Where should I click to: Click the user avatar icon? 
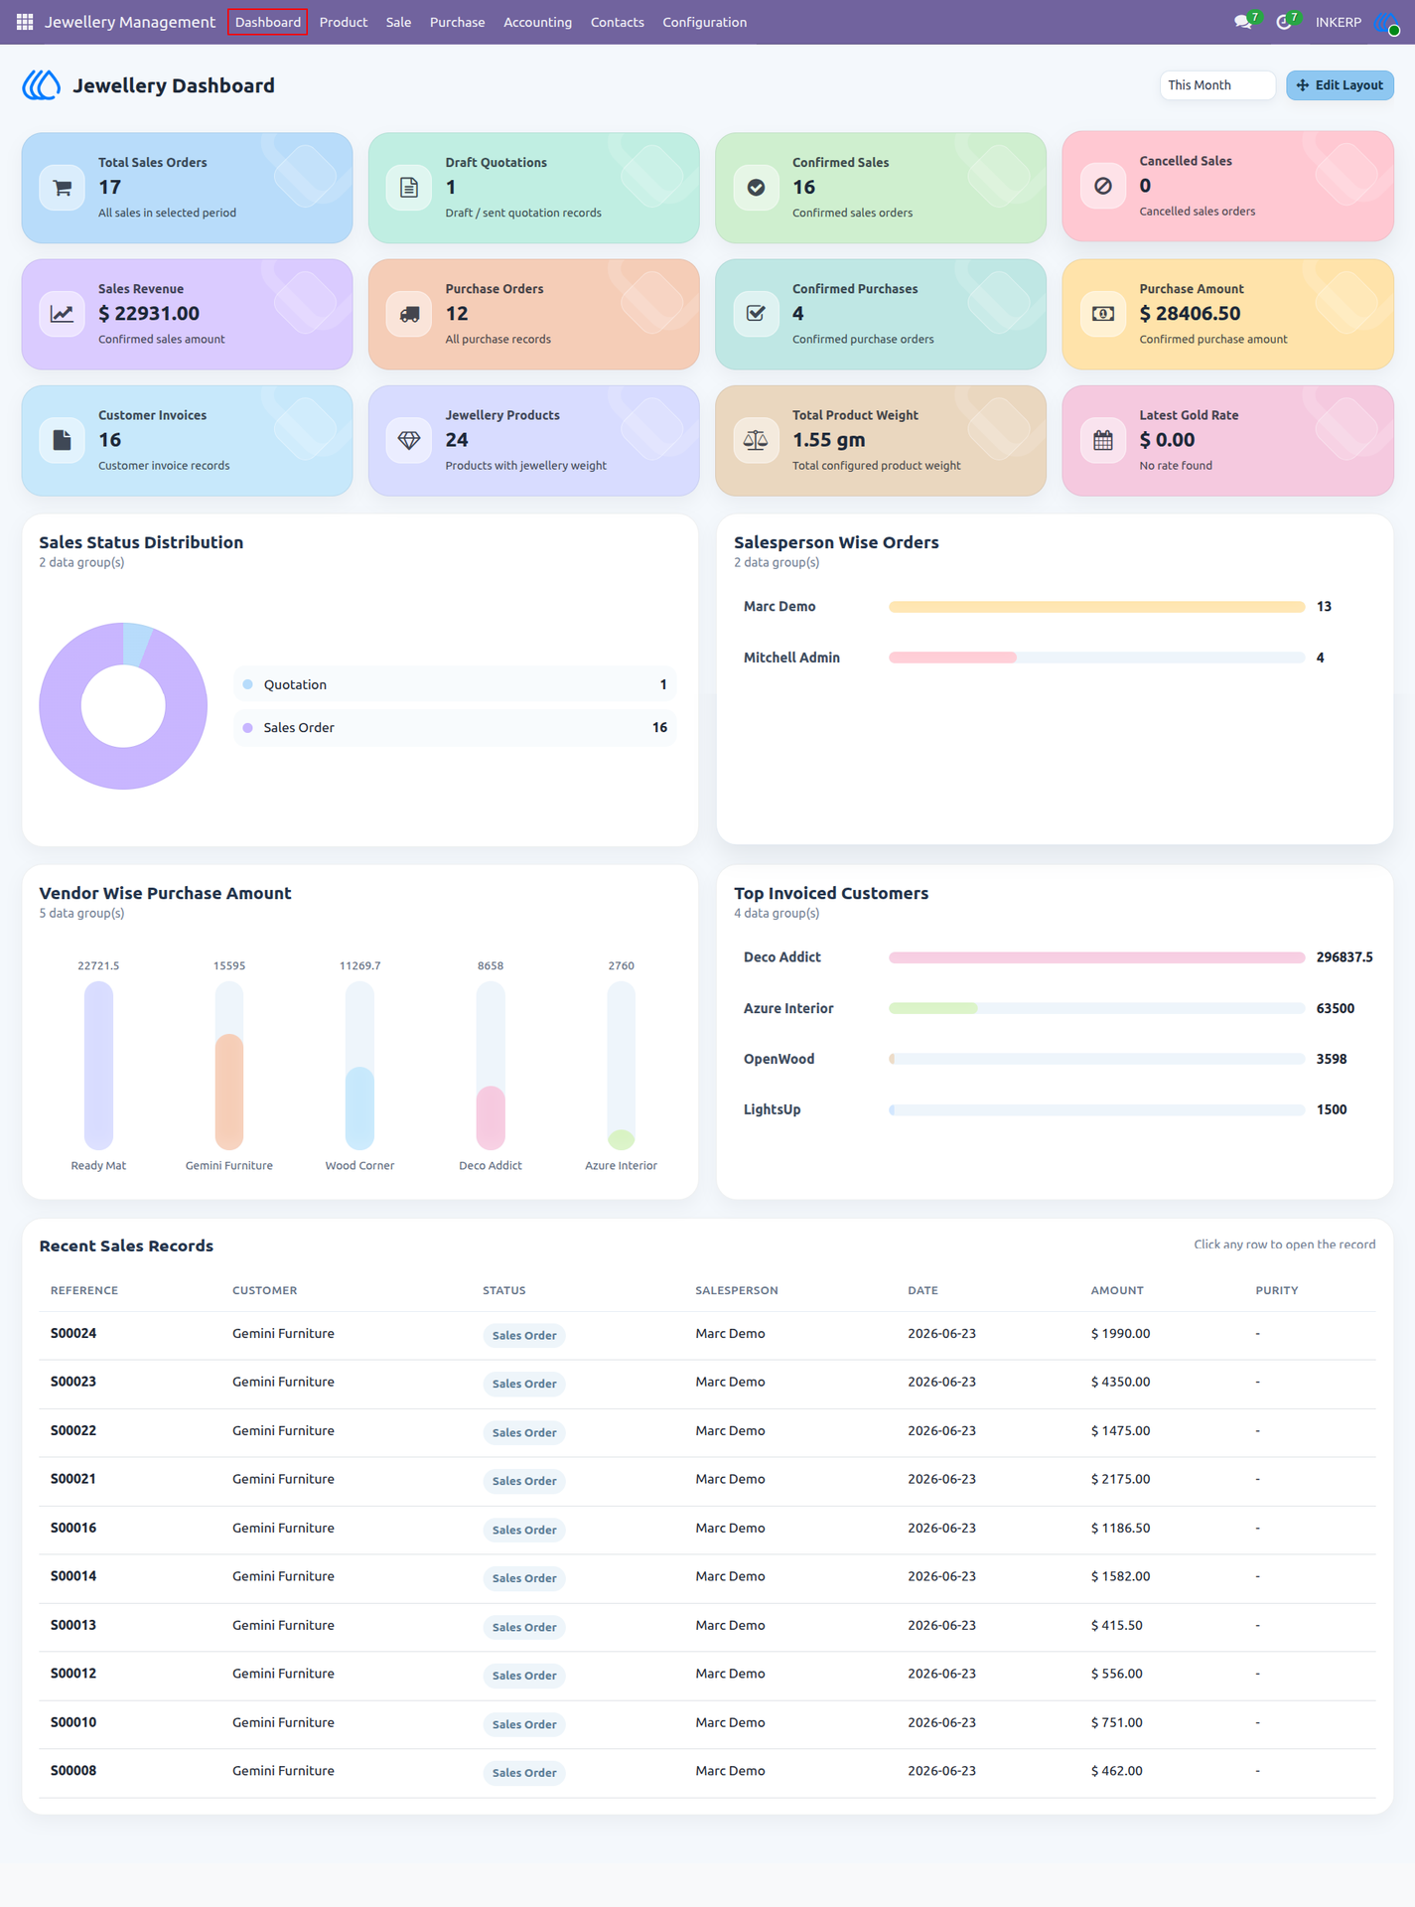point(1387,22)
